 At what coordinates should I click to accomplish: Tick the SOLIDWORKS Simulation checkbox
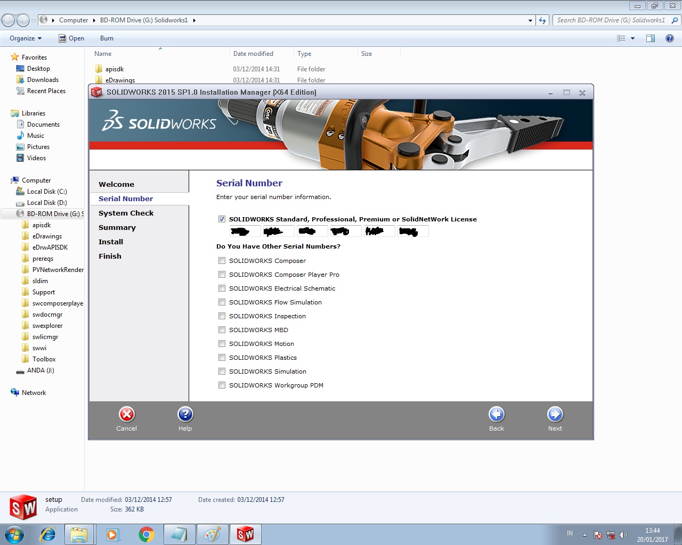click(x=222, y=371)
